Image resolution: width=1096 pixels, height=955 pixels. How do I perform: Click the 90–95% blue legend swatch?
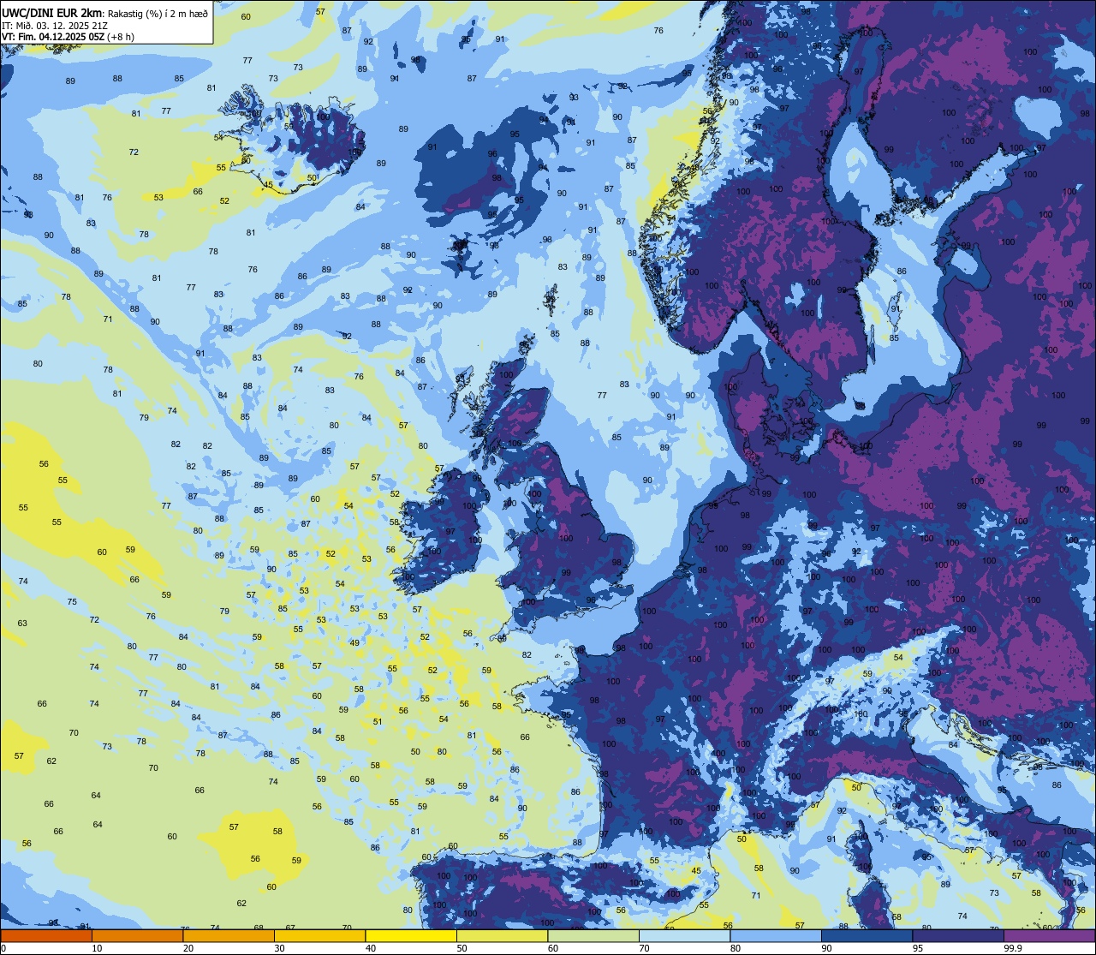[x=867, y=935]
